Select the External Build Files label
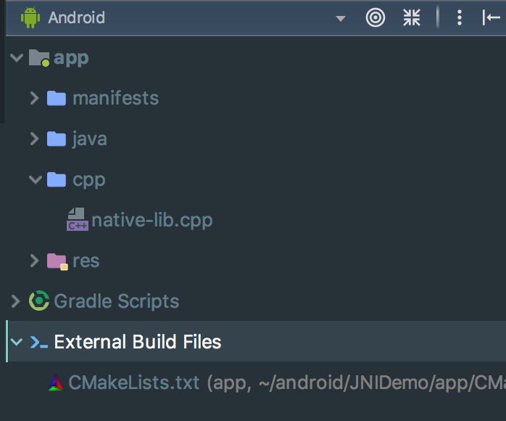Screen dimensions: 506x421 coord(138,342)
